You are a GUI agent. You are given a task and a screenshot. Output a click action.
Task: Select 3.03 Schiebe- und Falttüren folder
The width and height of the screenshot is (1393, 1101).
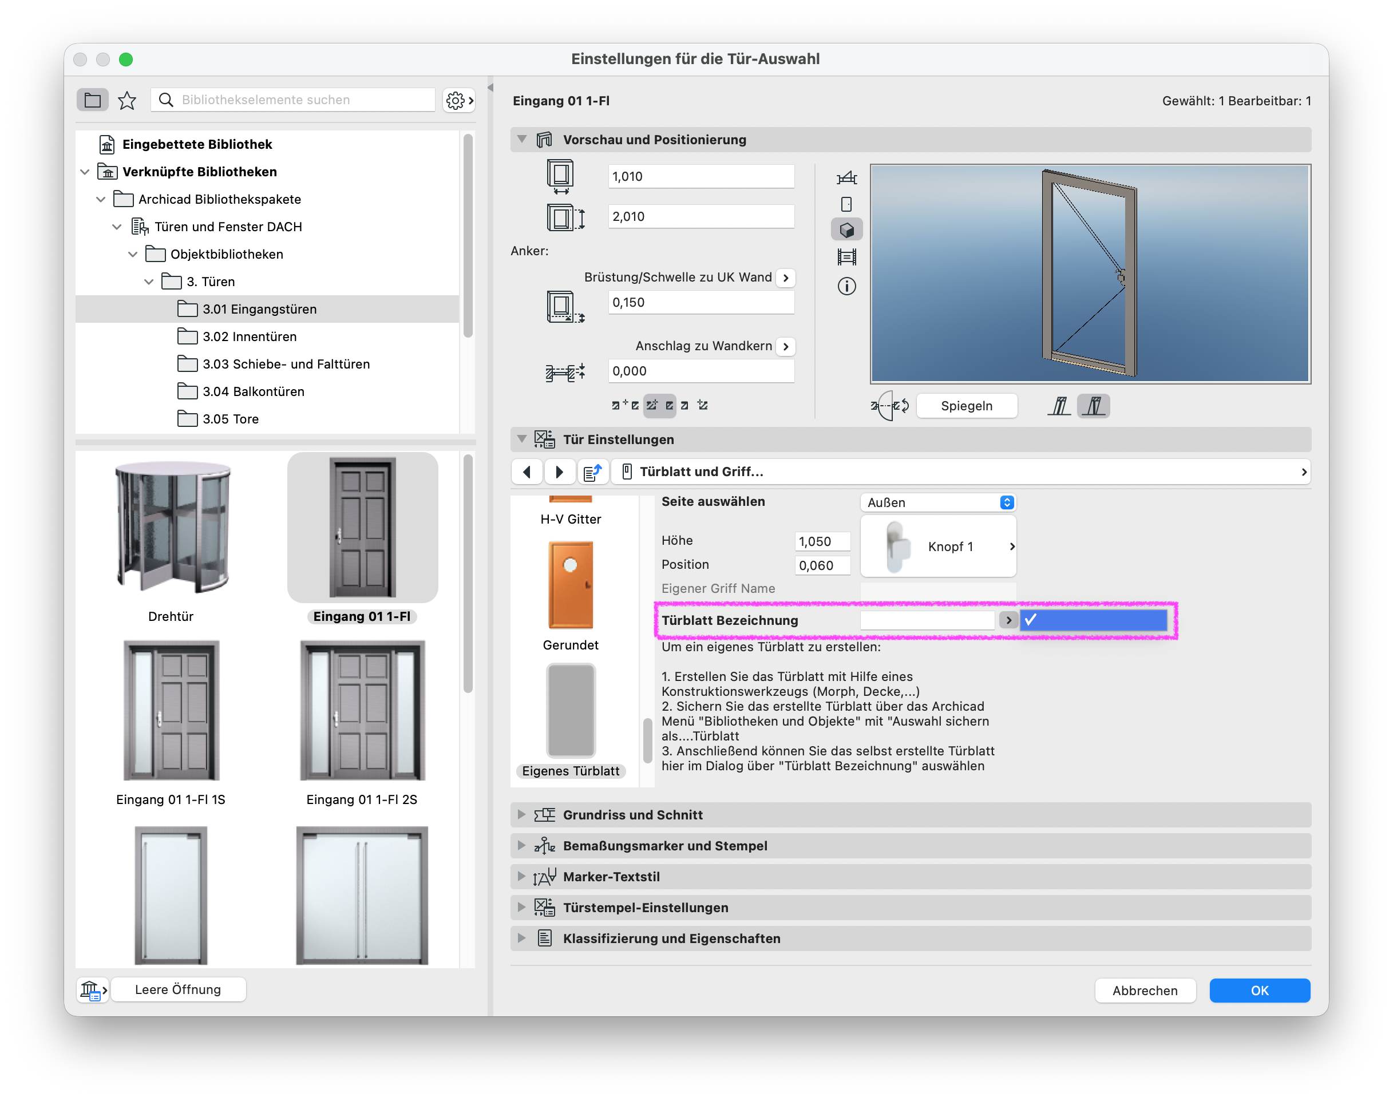267,364
